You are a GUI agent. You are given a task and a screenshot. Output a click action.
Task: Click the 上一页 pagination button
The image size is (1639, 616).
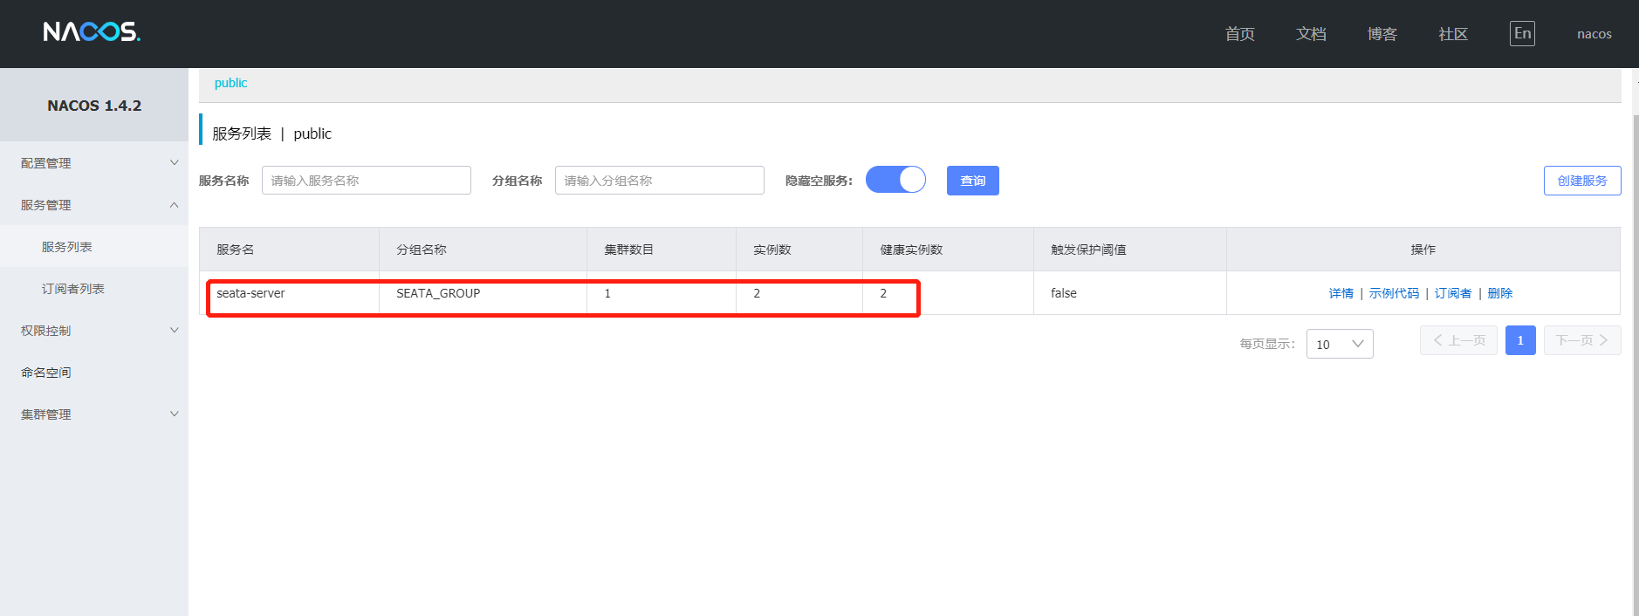tap(1459, 340)
